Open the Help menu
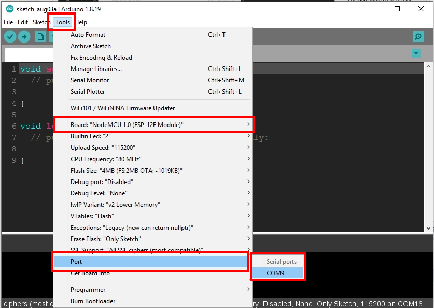 81,22
